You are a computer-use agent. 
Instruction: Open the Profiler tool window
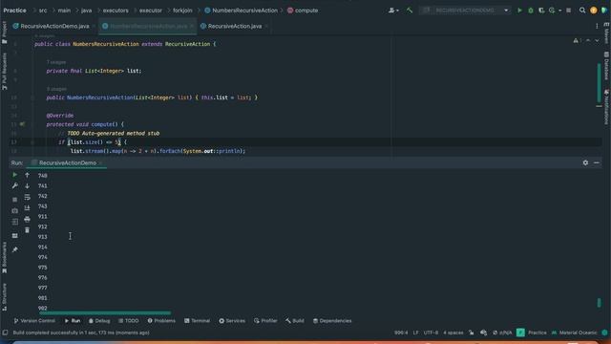(265, 321)
